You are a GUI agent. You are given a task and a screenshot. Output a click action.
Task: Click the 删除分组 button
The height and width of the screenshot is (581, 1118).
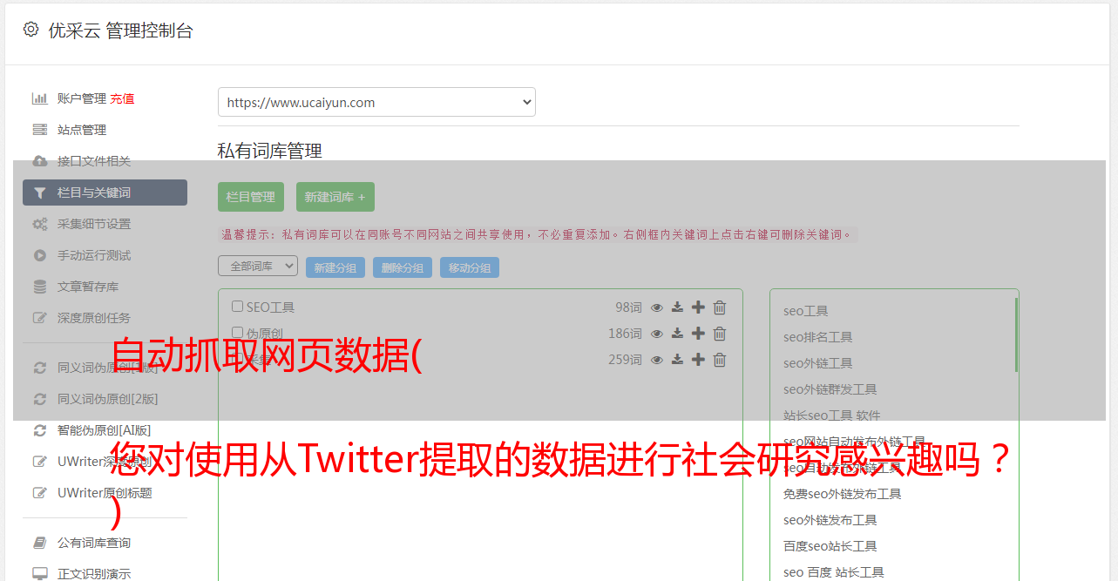click(x=403, y=267)
